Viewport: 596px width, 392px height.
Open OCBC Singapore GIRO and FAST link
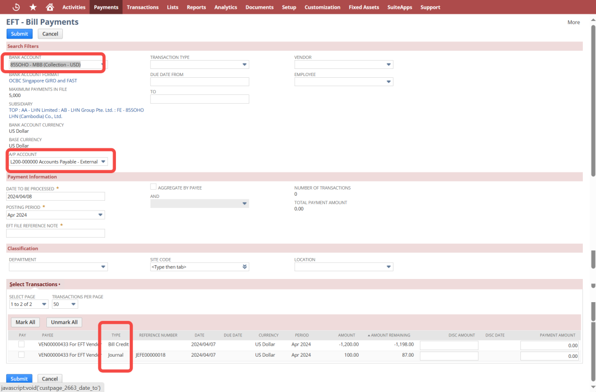point(43,80)
